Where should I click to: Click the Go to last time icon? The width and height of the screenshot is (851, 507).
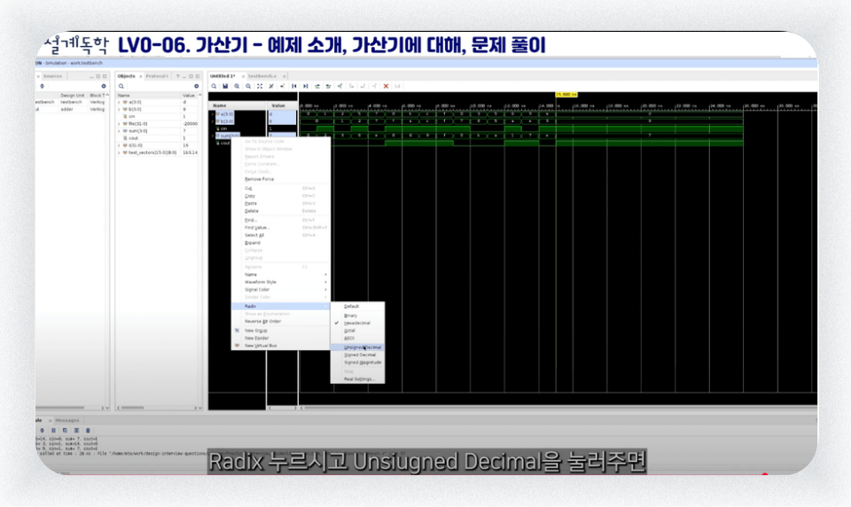point(306,86)
